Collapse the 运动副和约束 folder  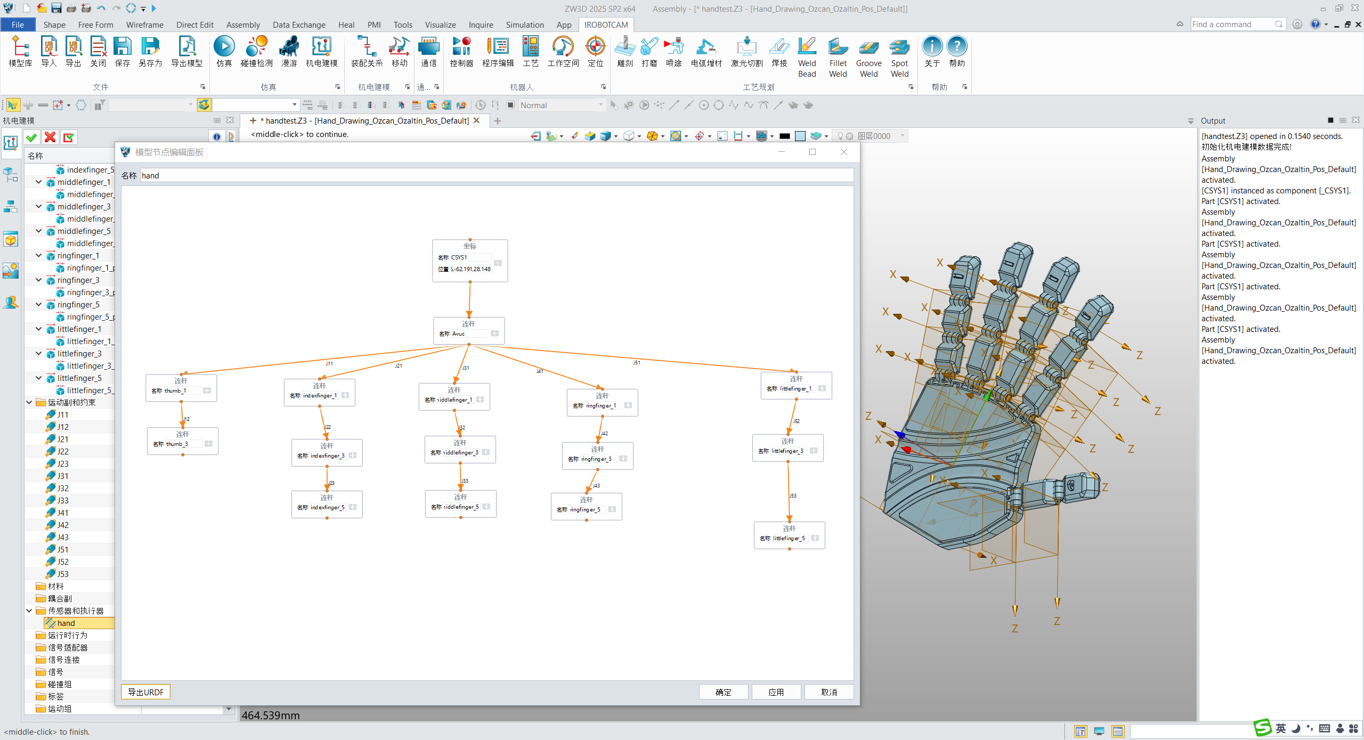point(29,402)
